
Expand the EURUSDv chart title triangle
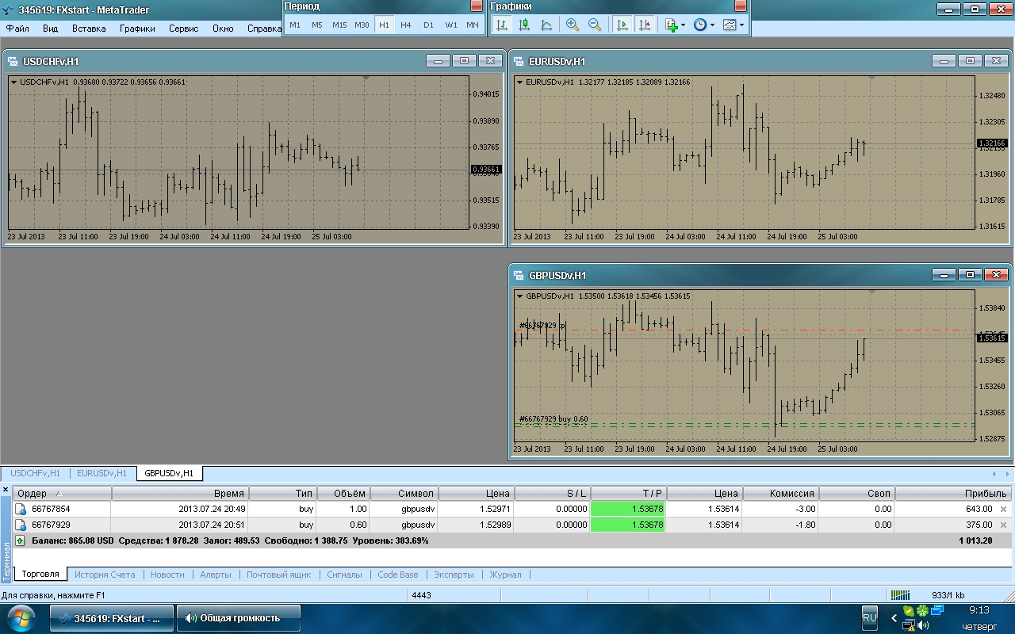pyautogui.click(x=520, y=82)
